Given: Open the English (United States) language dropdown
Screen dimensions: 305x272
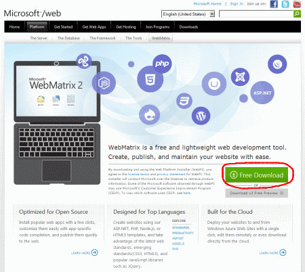Looking at the screenshot, I should click(x=188, y=14).
